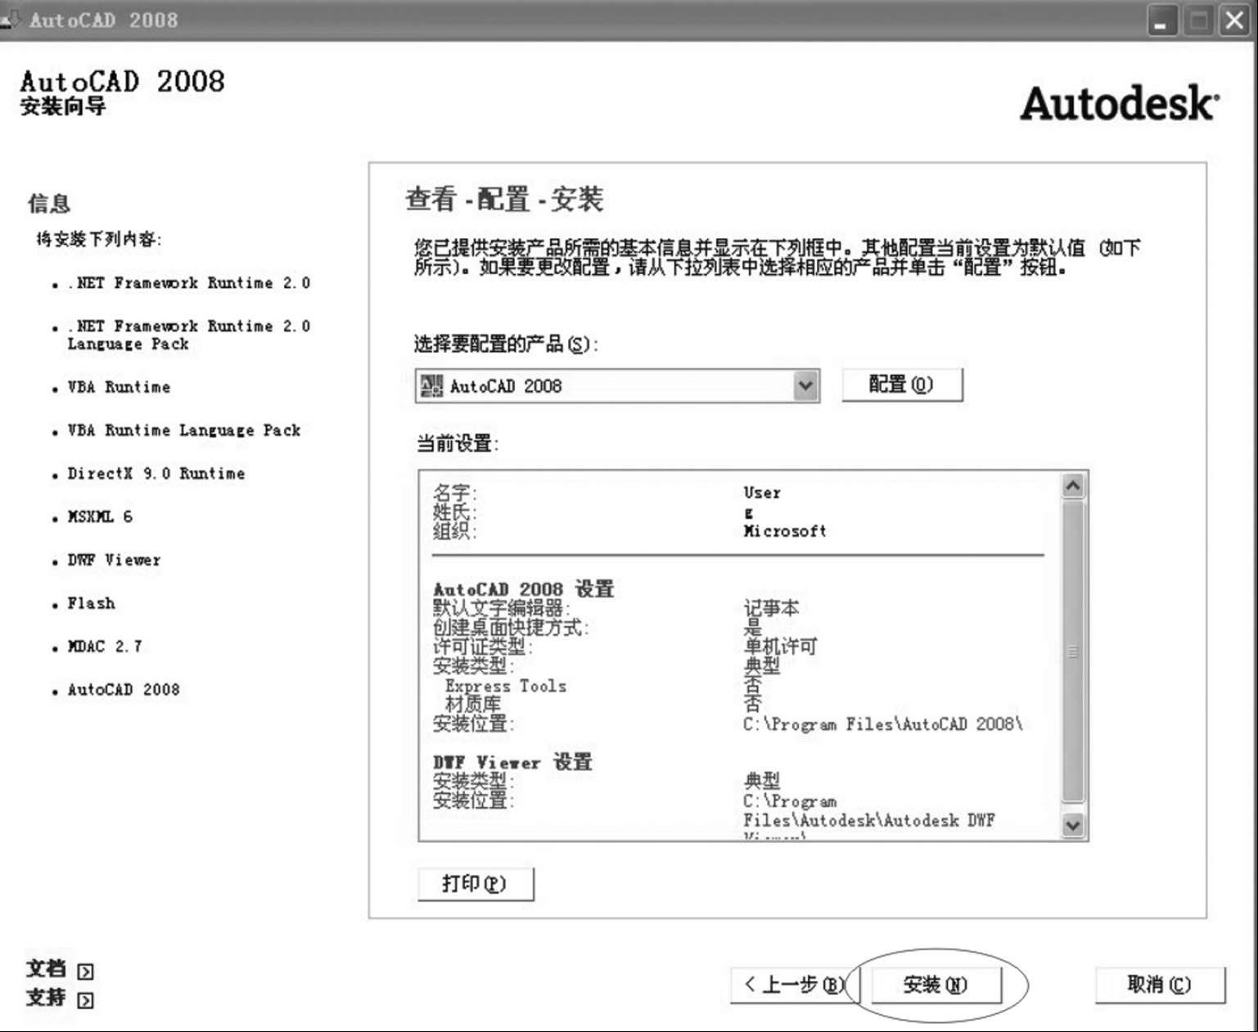
Task: Click the AutoCAD 2008 product icon in the combo box
Action: pos(431,386)
